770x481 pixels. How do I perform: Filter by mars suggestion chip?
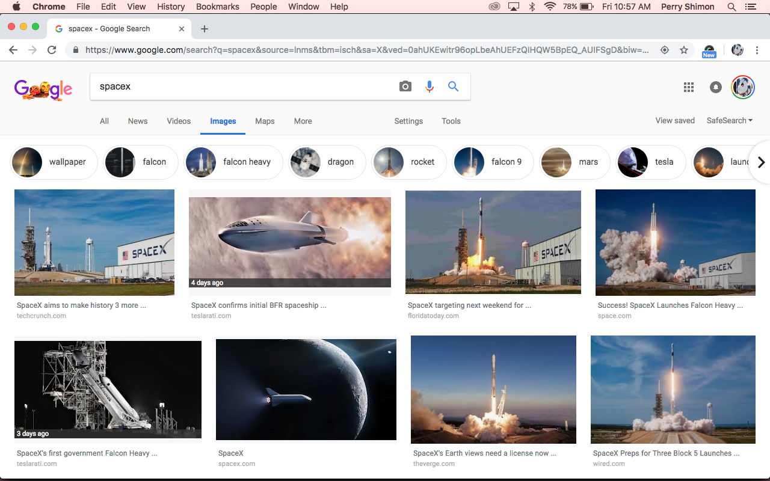(x=574, y=162)
